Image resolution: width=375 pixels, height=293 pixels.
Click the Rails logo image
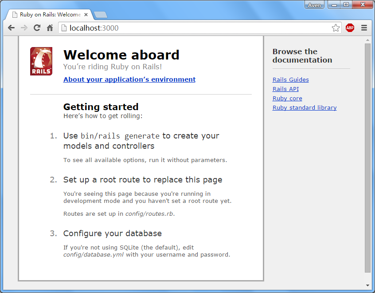pos(41,61)
